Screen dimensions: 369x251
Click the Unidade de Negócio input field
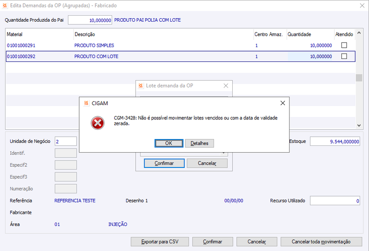65,141
